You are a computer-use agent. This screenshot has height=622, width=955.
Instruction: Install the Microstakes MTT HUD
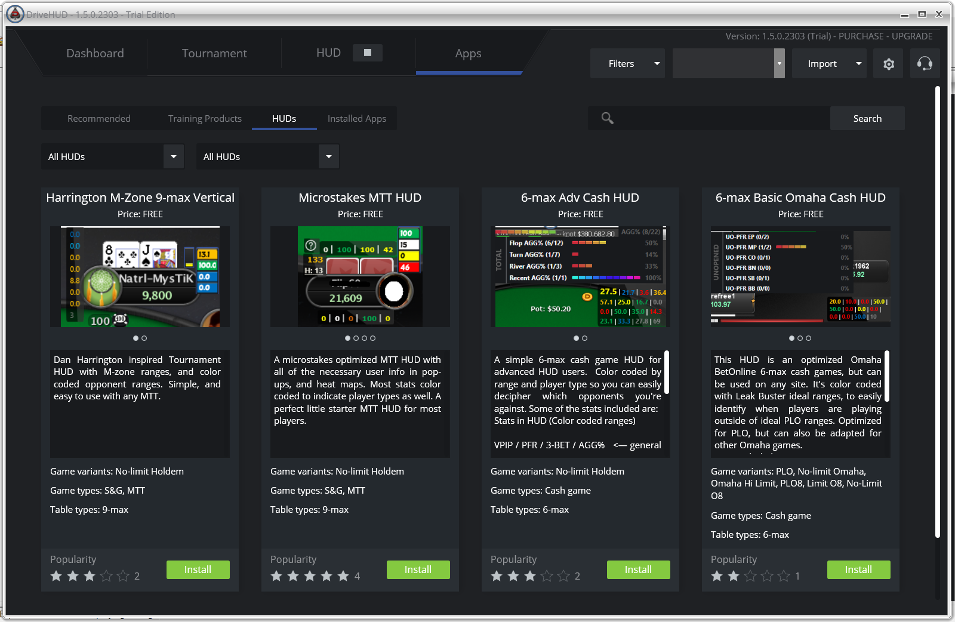click(418, 569)
